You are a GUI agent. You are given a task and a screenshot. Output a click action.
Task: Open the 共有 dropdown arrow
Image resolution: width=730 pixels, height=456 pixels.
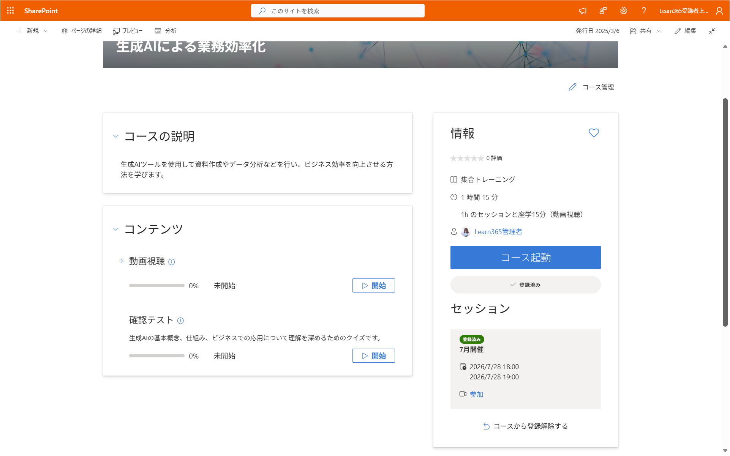click(x=659, y=31)
